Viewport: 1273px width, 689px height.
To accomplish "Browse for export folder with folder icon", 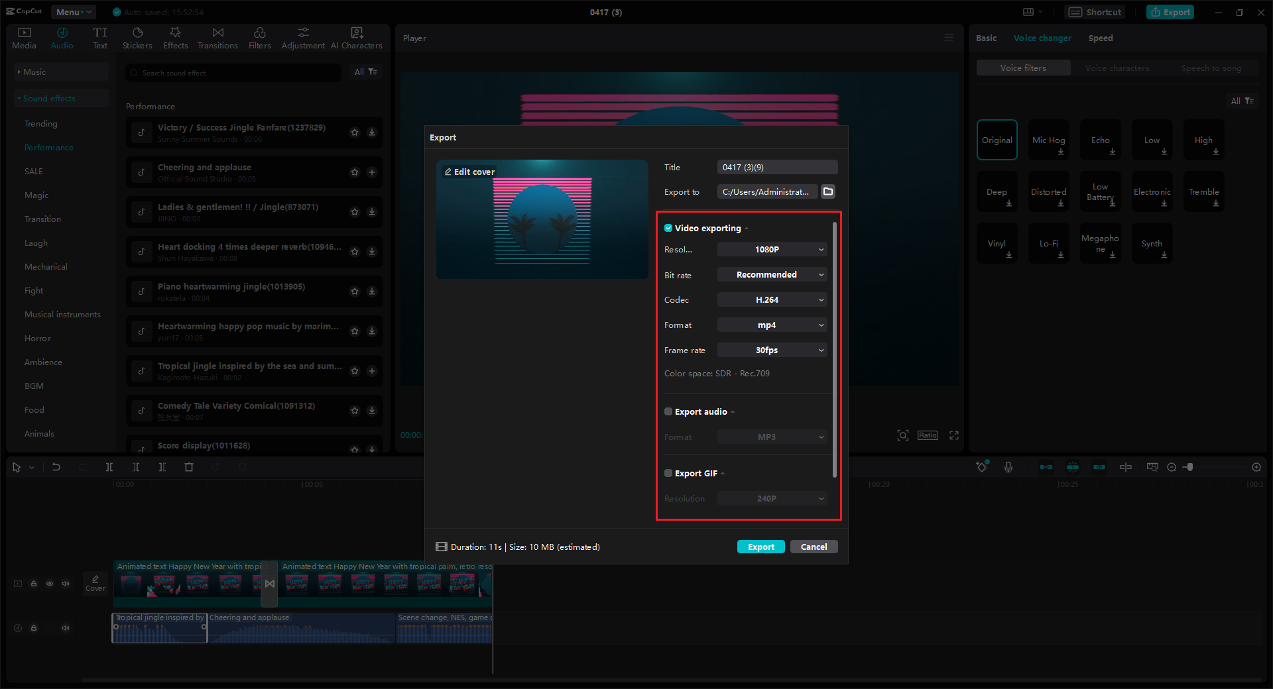I will pyautogui.click(x=828, y=191).
